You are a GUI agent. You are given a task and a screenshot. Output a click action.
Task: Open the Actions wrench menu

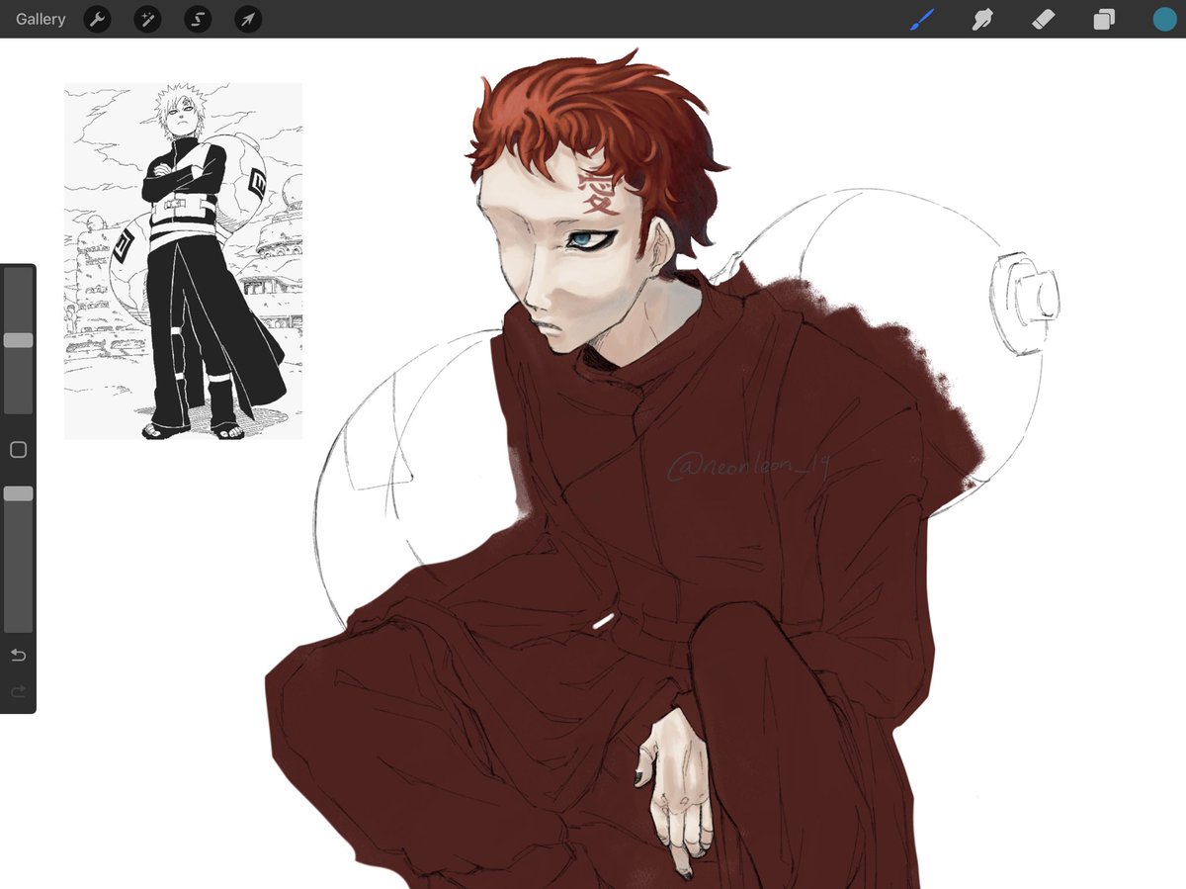pyautogui.click(x=97, y=19)
